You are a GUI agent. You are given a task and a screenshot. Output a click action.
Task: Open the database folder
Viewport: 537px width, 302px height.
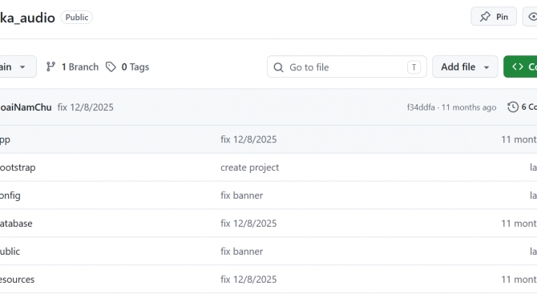tap(16, 223)
